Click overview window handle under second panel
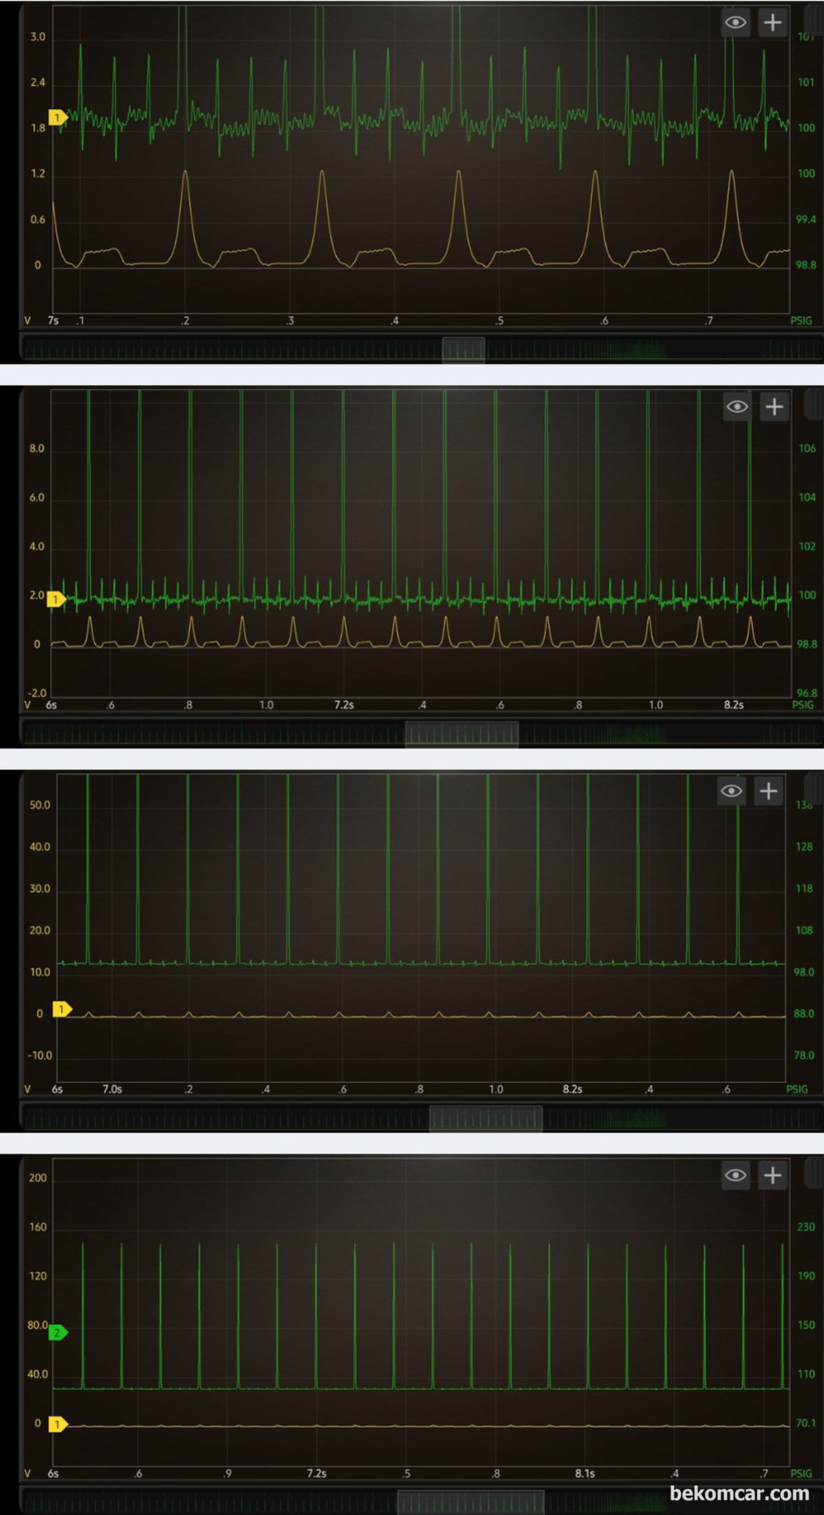The image size is (824, 1515). click(461, 734)
